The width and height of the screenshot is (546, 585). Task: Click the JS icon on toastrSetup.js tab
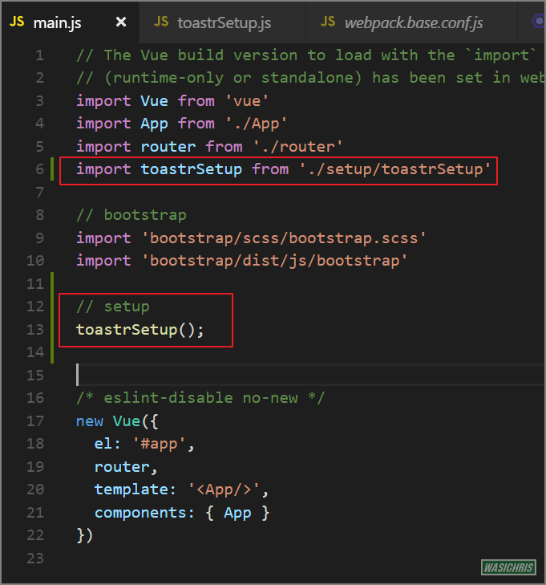[x=161, y=22]
